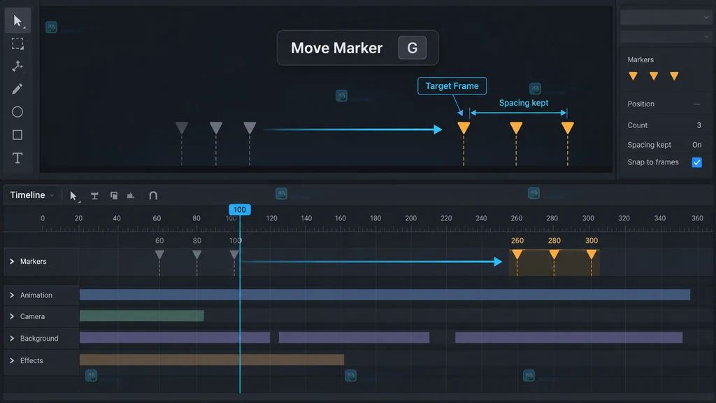Select the Rectangle shape tool
The width and height of the screenshot is (716, 403).
17,135
